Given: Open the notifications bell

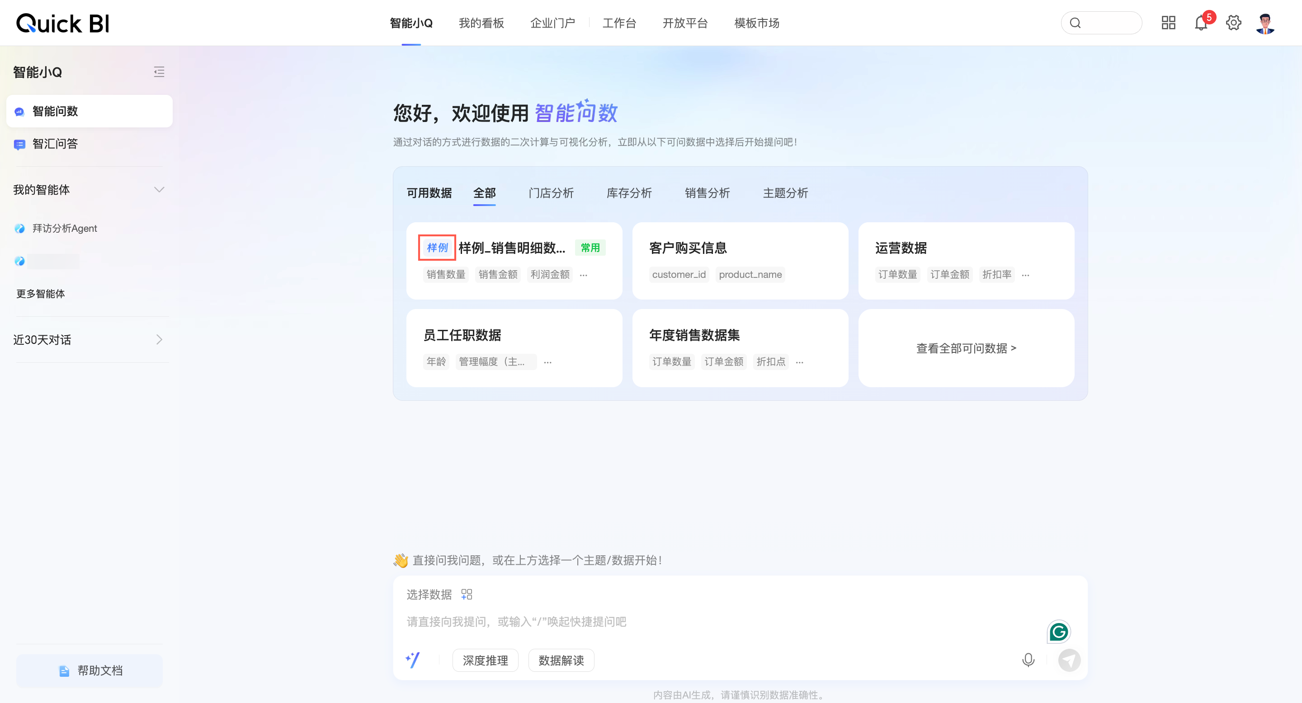Looking at the screenshot, I should click(x=1201, y=23).
